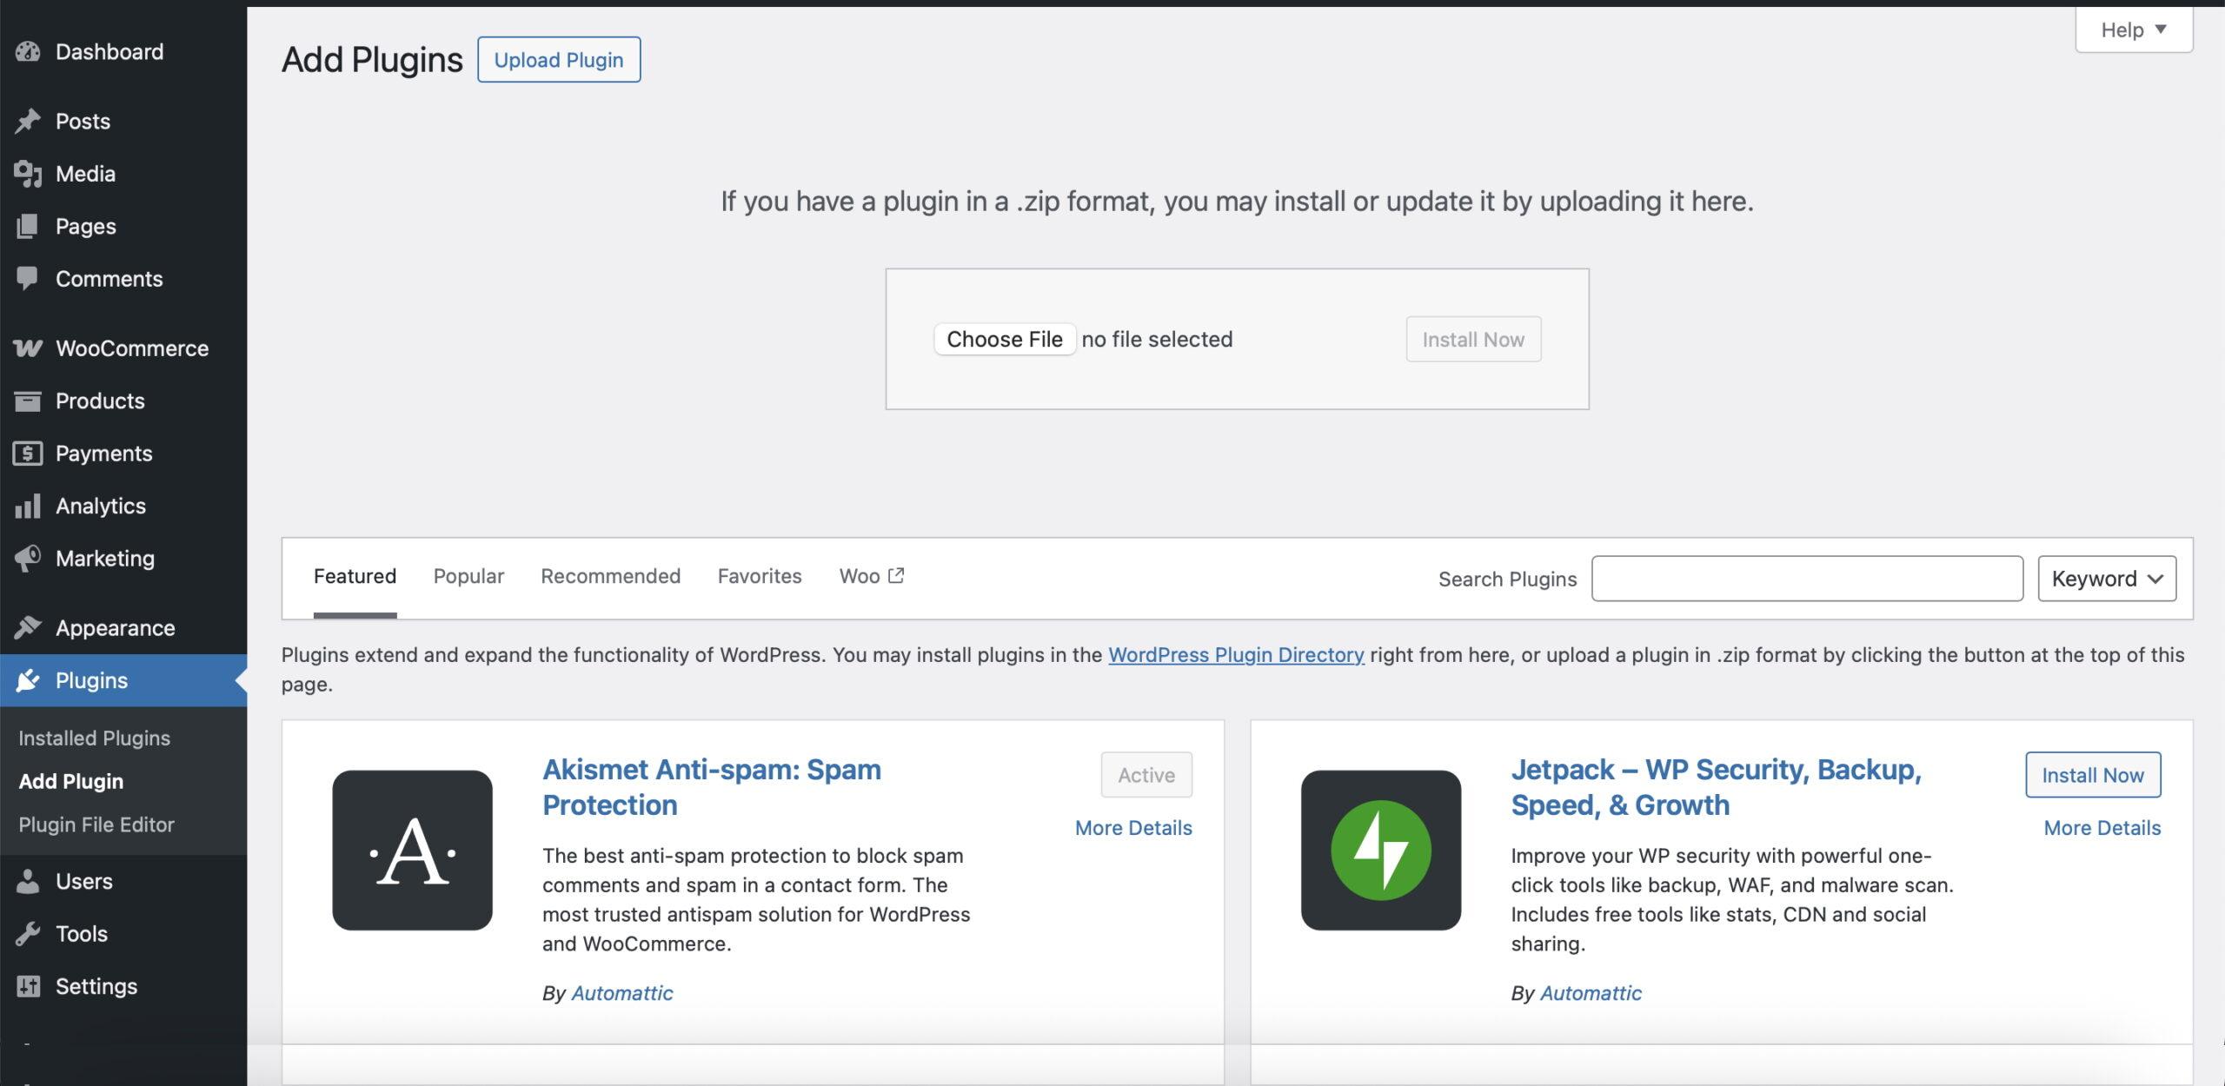
Task: Expand the Help panel dropdown
Action: tap(2133, 30)
